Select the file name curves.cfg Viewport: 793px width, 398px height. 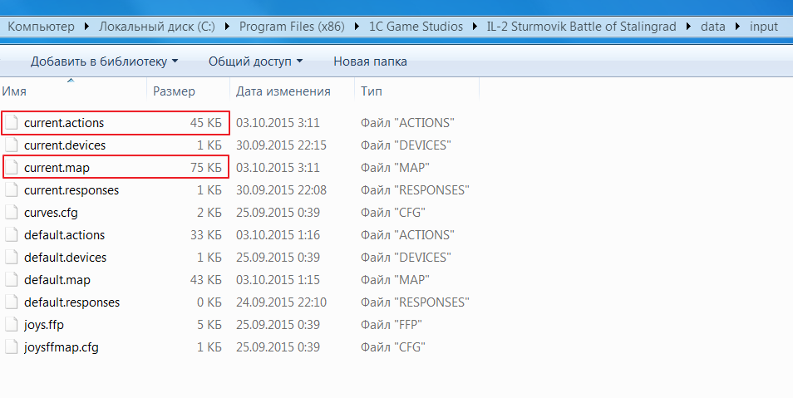pyautogui.click(x=51, y=213)
